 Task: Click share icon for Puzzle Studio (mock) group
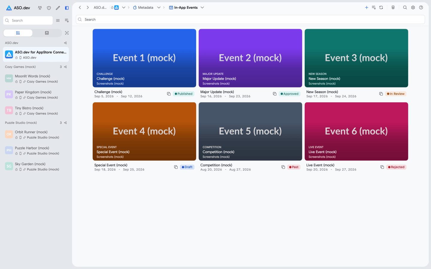(x=65, y=123)
